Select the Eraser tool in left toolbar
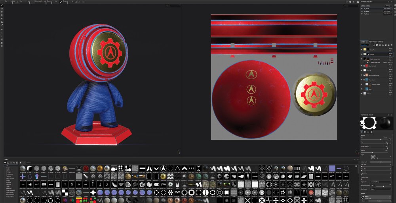The height and width of the screenshot is (203, 396). 2,8
